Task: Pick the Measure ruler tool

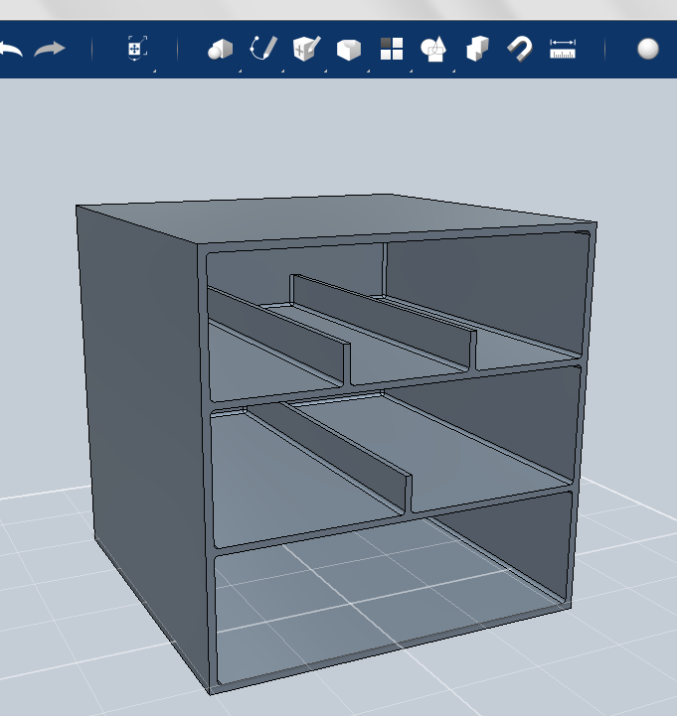Action: 563,49
